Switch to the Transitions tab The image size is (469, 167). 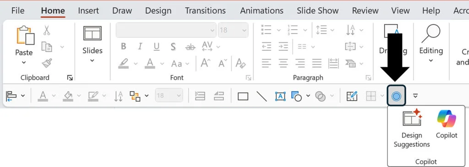(x=205, y=11)
